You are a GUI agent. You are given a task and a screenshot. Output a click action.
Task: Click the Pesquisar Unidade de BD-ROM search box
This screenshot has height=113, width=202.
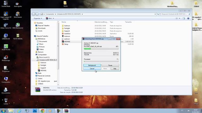176,14
